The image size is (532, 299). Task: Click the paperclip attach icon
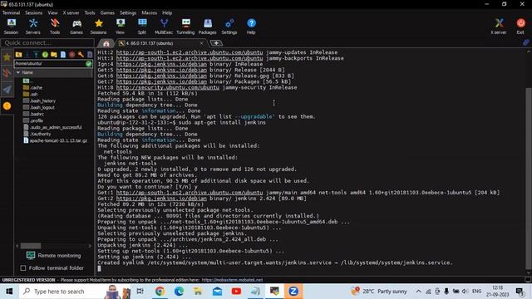525,42
